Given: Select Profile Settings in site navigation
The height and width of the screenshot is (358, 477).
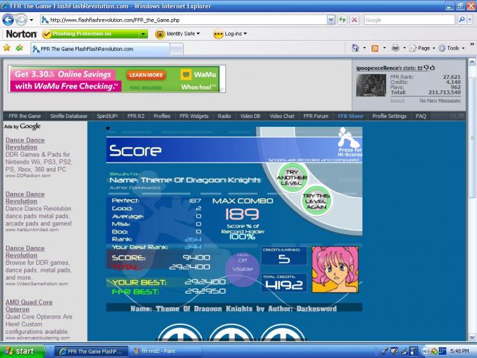Looking at the screenshot, I should (x=389, y=116).
